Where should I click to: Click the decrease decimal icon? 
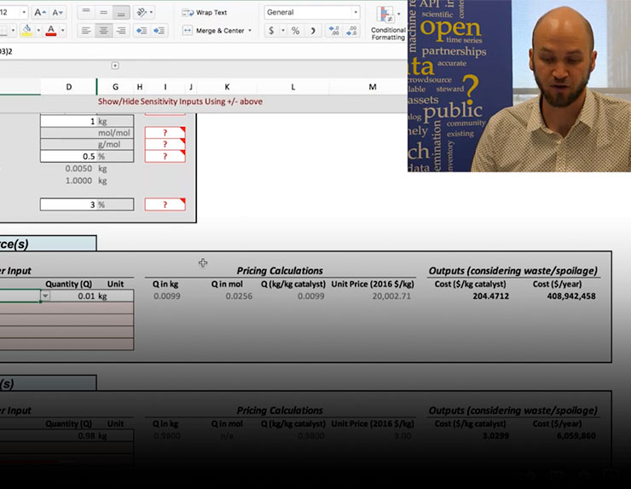tap(351, 31)
